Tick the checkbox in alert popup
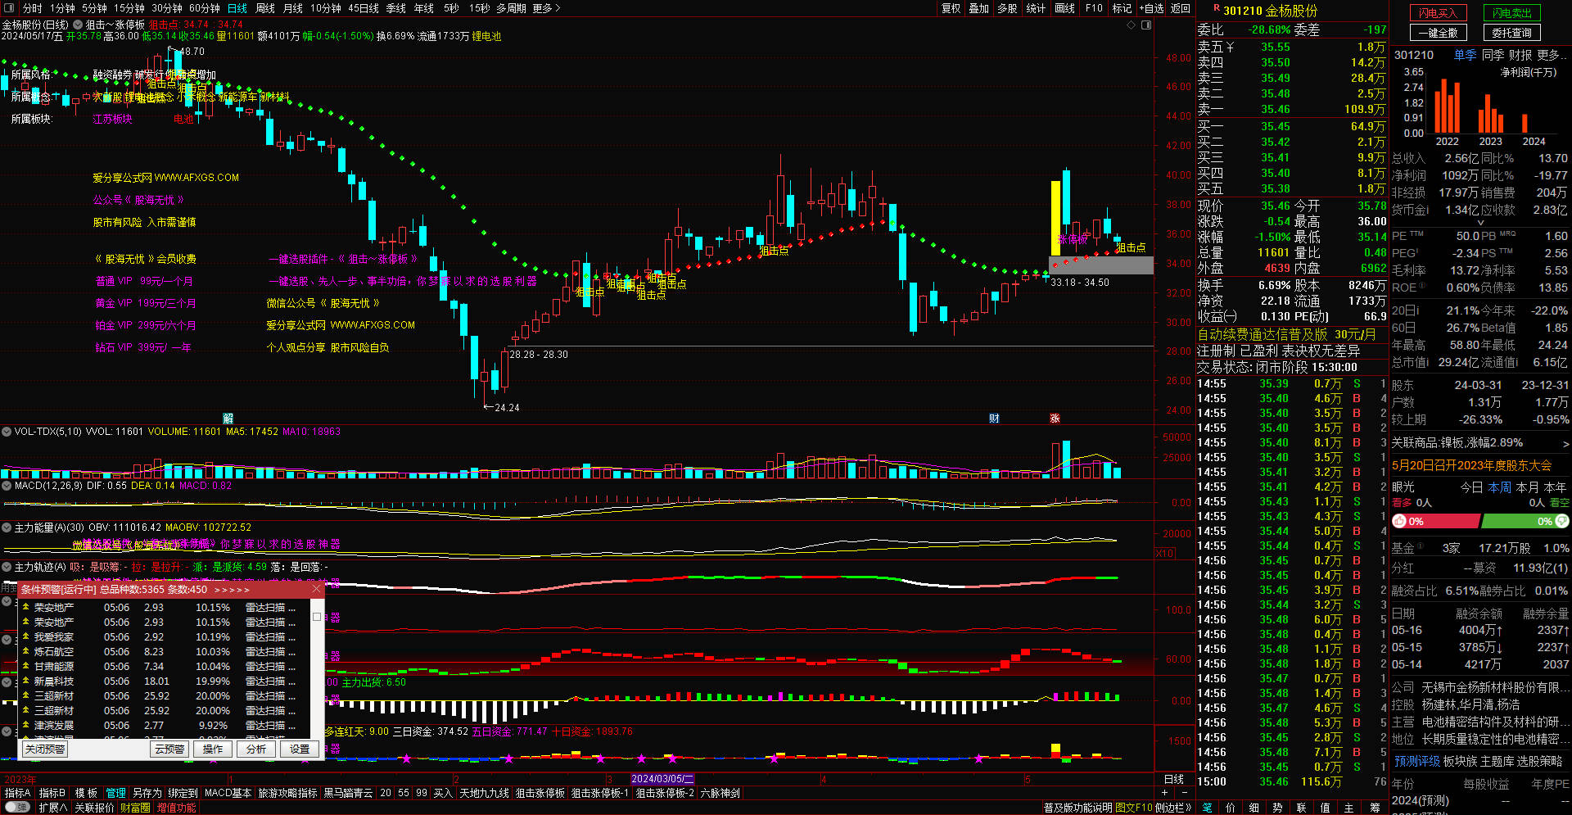Screen dimensions: 1572x815 click(317, 616)
